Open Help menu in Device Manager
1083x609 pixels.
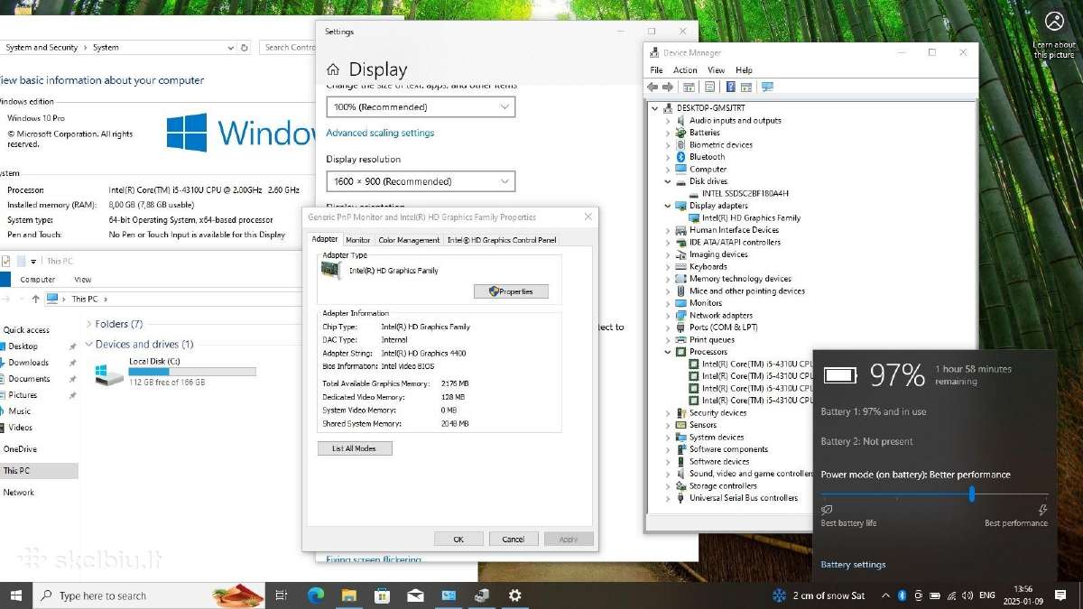point(744,70)
